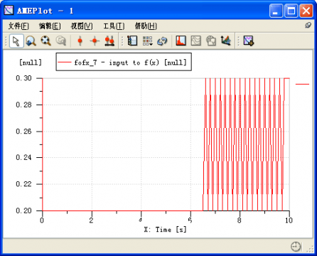Click the red line swatch at the plot's right edge
Image resolution: width=317 pixels, height=256 pixels.
pyautogui.click(x=302, y=84)
